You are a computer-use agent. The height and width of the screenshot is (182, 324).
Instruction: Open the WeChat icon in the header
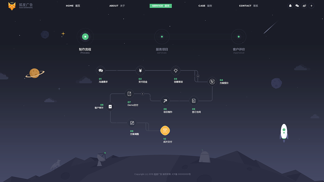297,6
